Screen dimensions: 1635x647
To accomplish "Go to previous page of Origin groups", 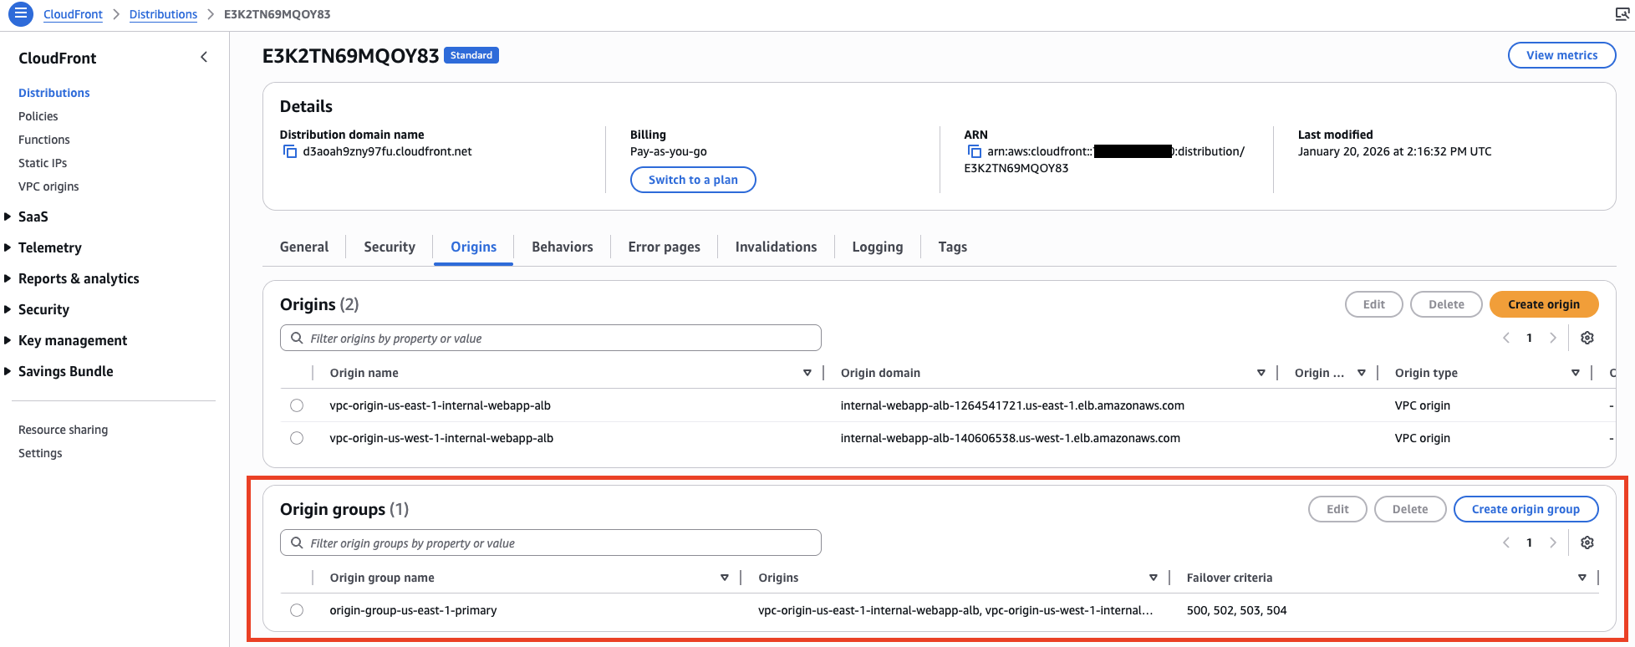I will point(1506,543).
